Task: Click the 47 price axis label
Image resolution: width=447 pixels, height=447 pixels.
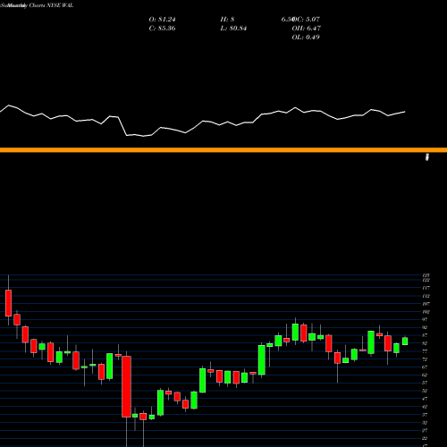Action: click(425, 399)
